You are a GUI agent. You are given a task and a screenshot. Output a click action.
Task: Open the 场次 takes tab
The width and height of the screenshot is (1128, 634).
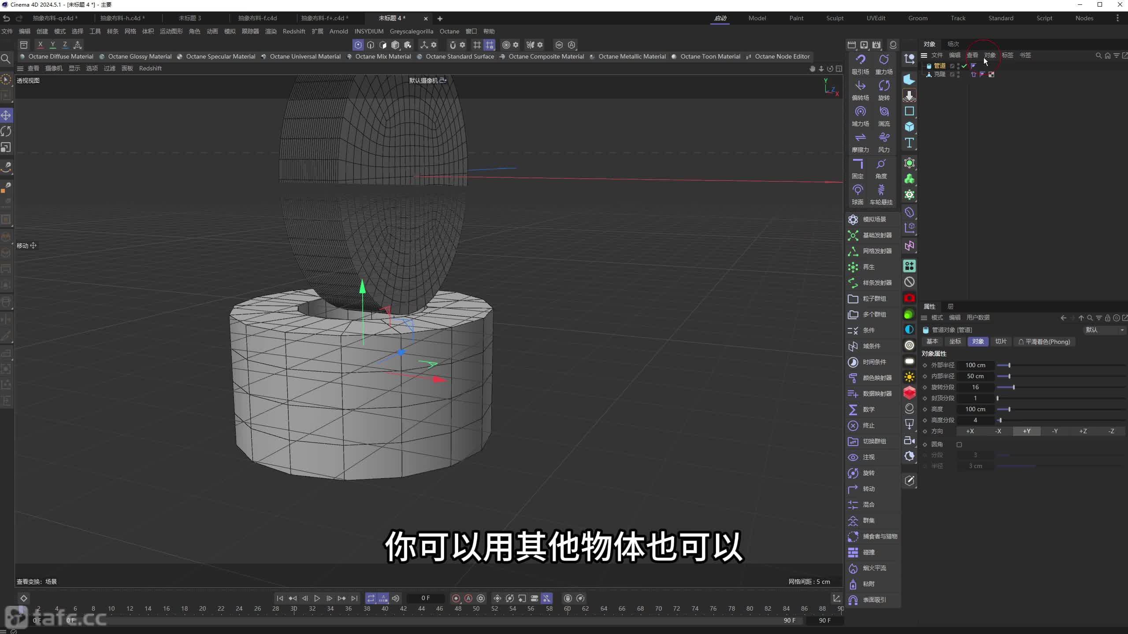coord(954,44)
